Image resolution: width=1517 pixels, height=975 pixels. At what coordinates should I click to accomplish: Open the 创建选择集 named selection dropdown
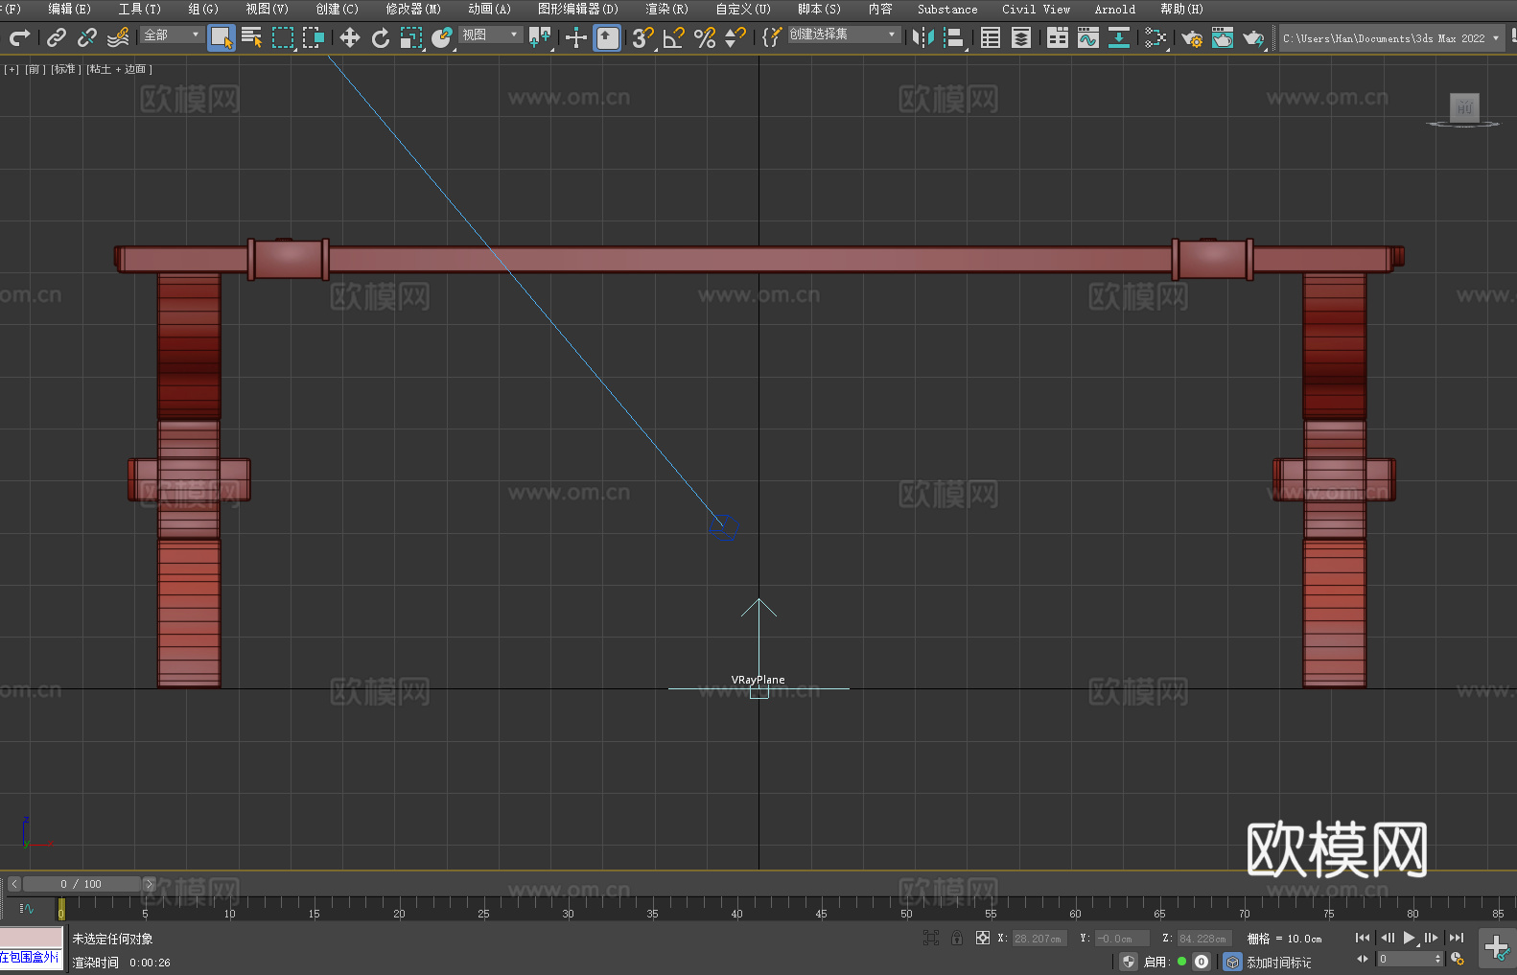(x=844, y=35)
